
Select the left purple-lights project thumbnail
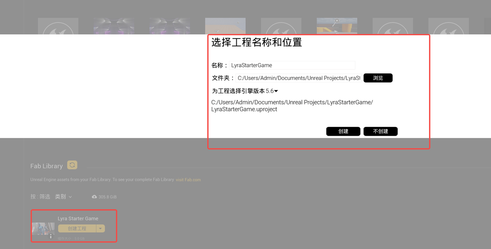114,26
